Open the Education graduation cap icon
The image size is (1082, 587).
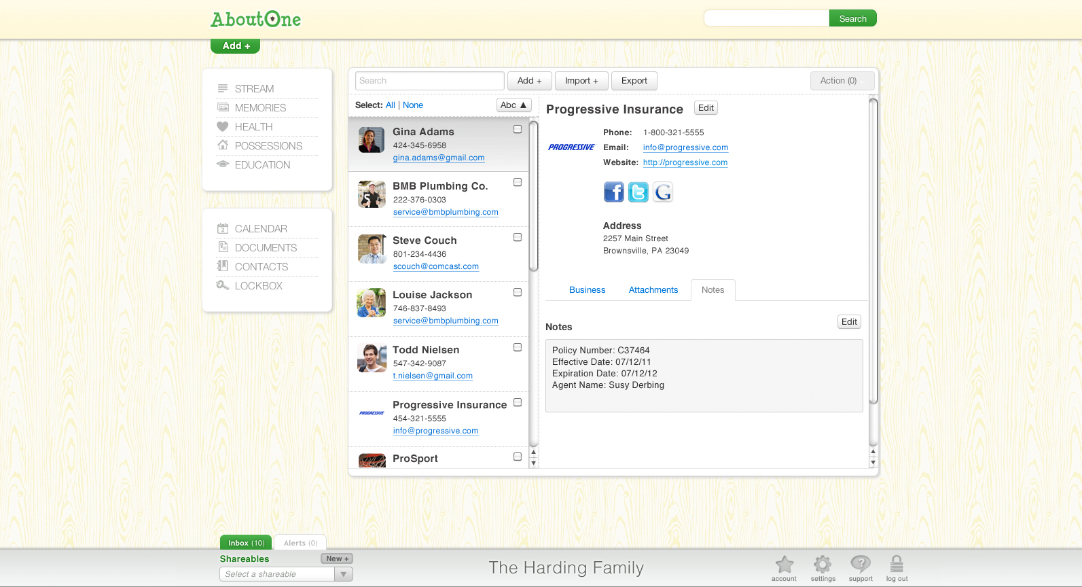tap(222, 164)
